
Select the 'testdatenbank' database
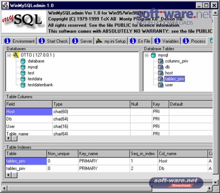[x=40, y=85]
